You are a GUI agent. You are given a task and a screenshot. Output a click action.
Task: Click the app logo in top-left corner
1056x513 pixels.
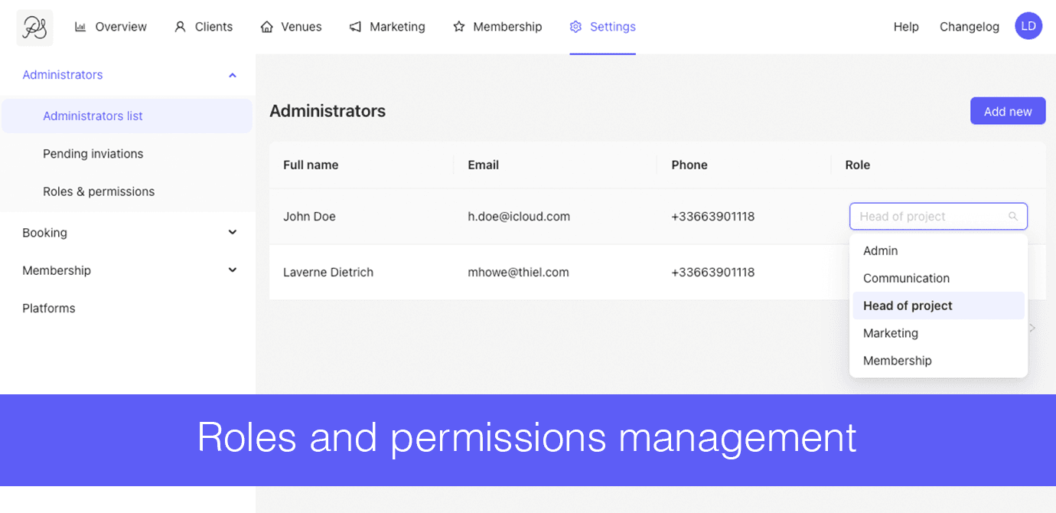pos(34,28)
